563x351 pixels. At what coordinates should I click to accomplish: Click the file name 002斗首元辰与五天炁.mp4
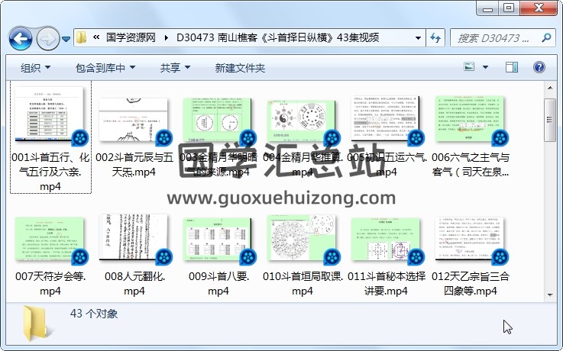click(x=134, y=165)
